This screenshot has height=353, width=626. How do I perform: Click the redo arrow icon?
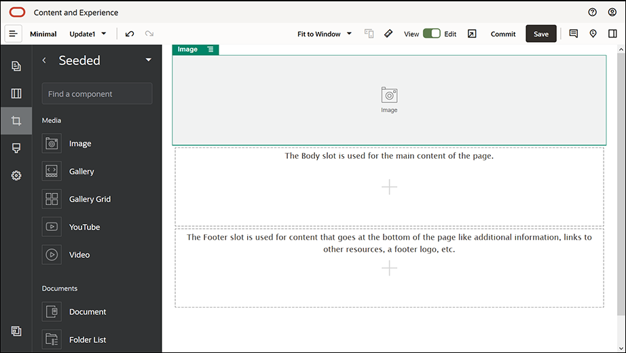pos(149,34)
